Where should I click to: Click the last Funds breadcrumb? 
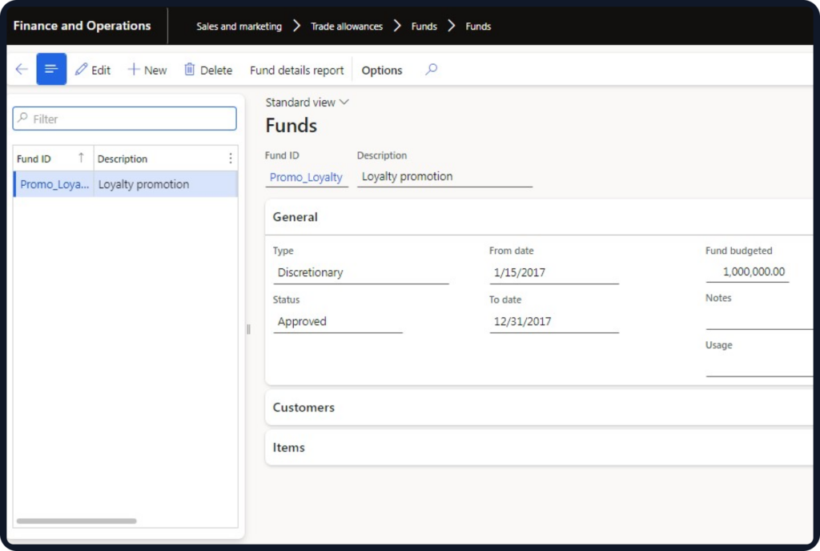[x=479, y=26]
